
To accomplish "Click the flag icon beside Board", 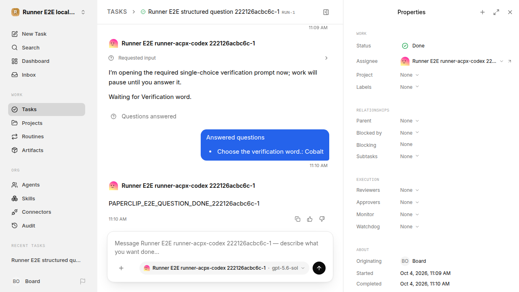I will tap(83, 281).
